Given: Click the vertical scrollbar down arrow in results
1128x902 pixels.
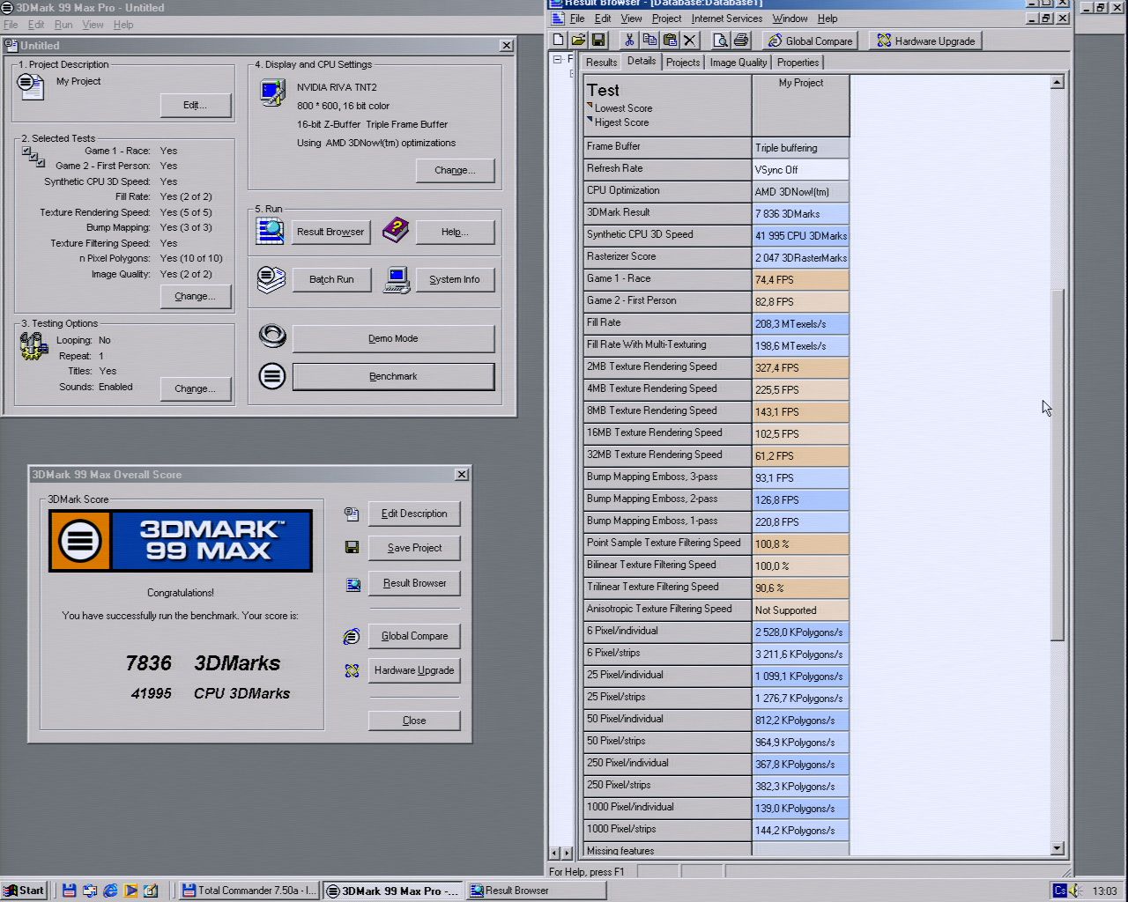Looking at the screenshot, I should point(1057,848).
